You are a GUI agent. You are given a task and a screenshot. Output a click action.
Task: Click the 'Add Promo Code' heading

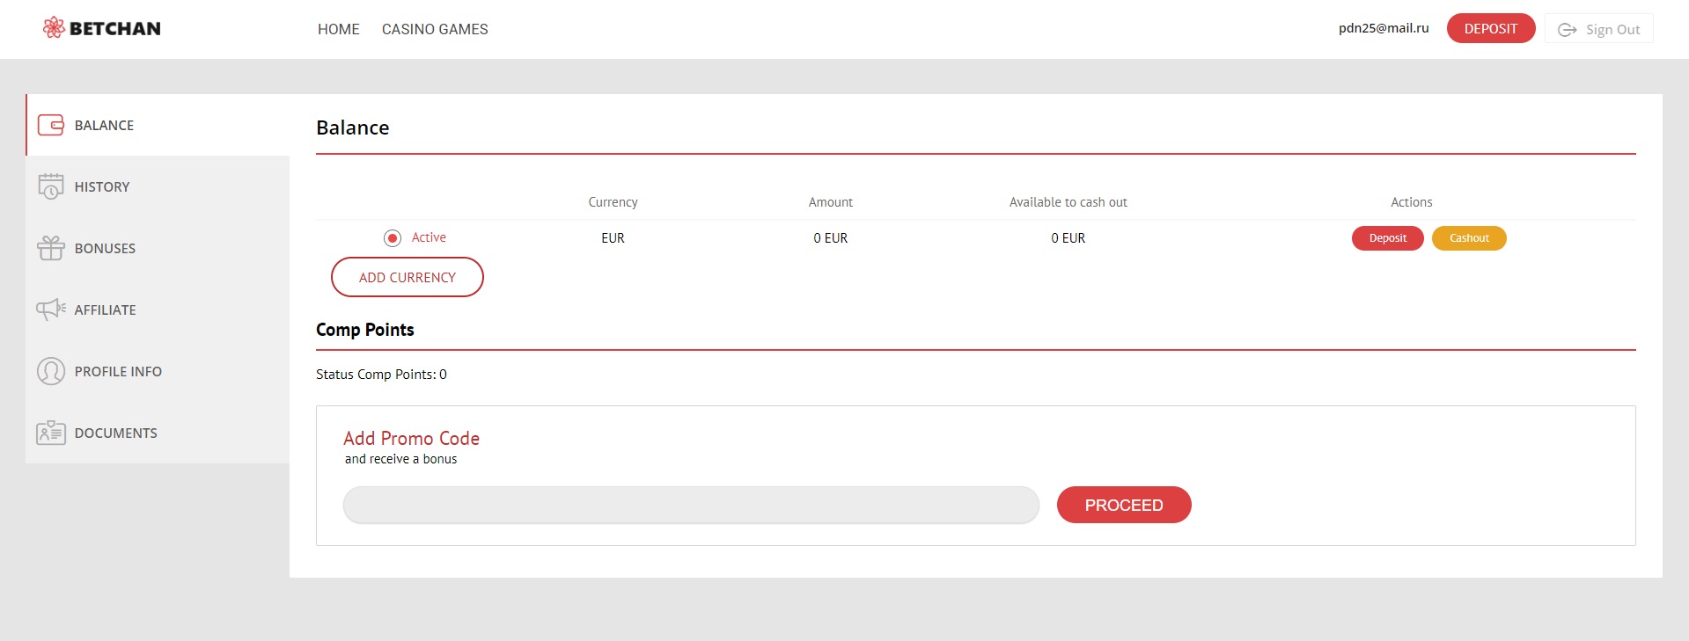[411, 438]
